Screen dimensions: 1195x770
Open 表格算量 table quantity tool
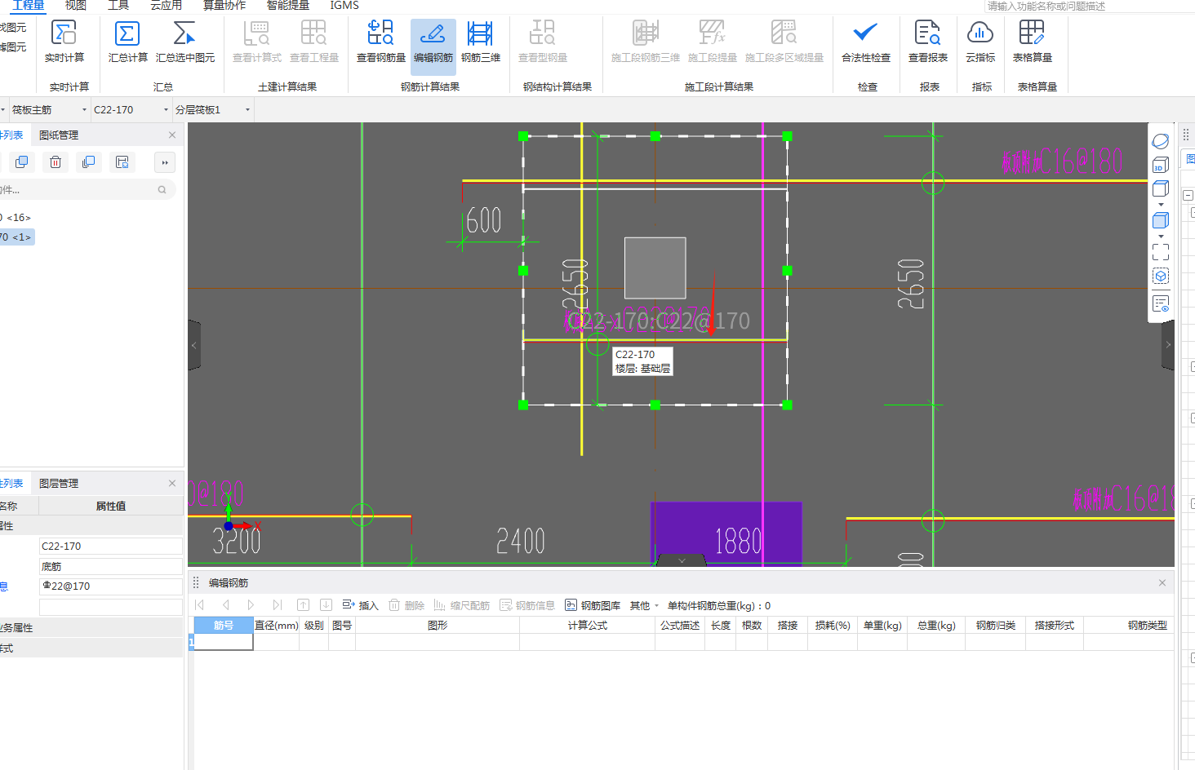[x=1032, y=41]
